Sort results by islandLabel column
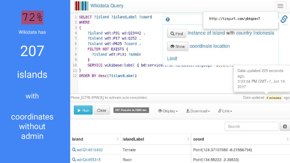This screenshot has width=290, height=163. click(x=156, y=139)
